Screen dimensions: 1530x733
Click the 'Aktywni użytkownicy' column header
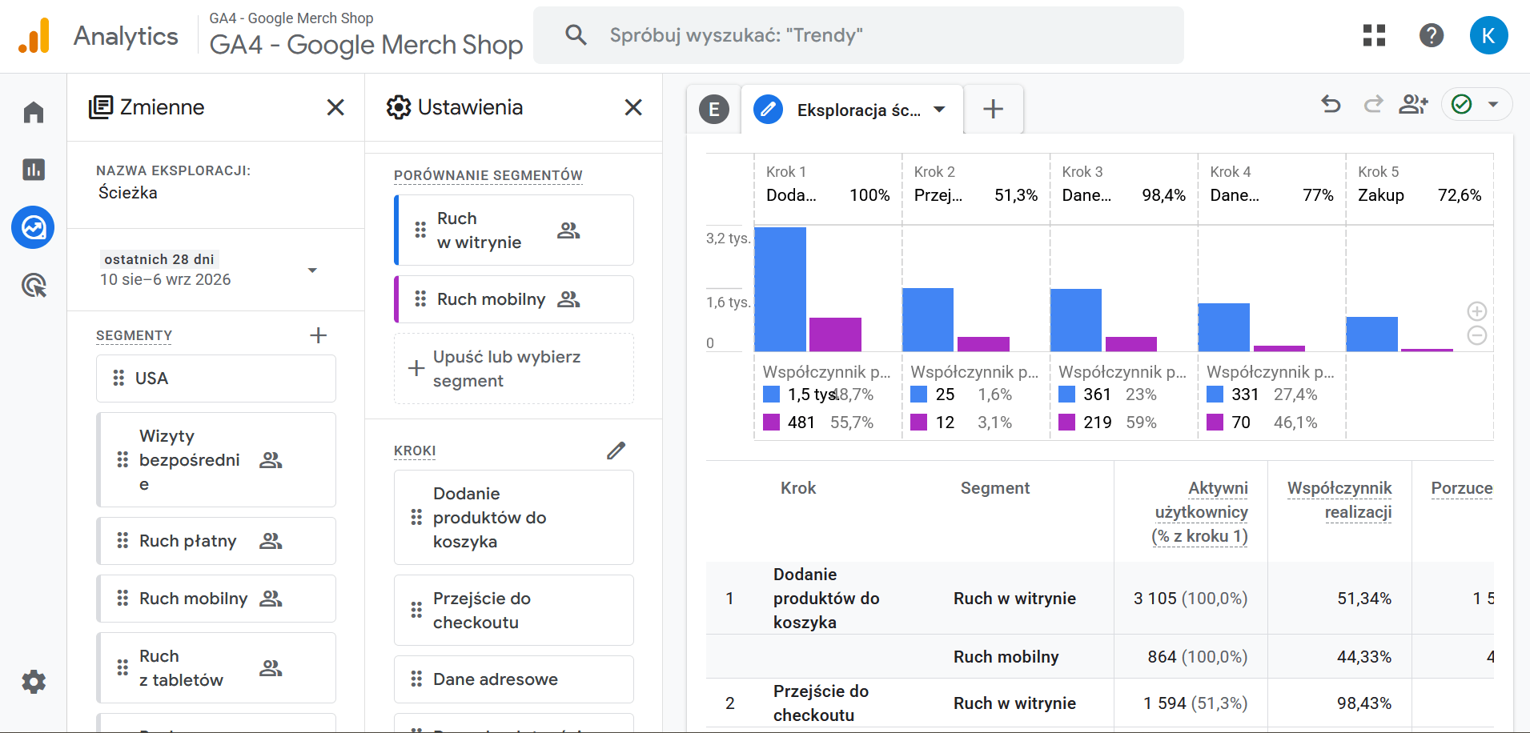1200,512
